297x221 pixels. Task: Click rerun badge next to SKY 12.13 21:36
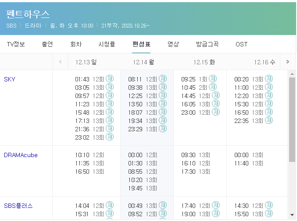110,129
